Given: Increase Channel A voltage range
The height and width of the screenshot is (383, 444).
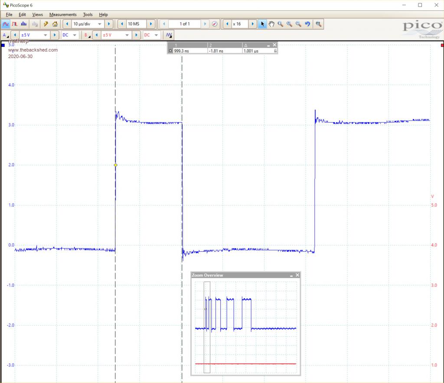Looking at the screenshot, I should click(x=55, y=35).
